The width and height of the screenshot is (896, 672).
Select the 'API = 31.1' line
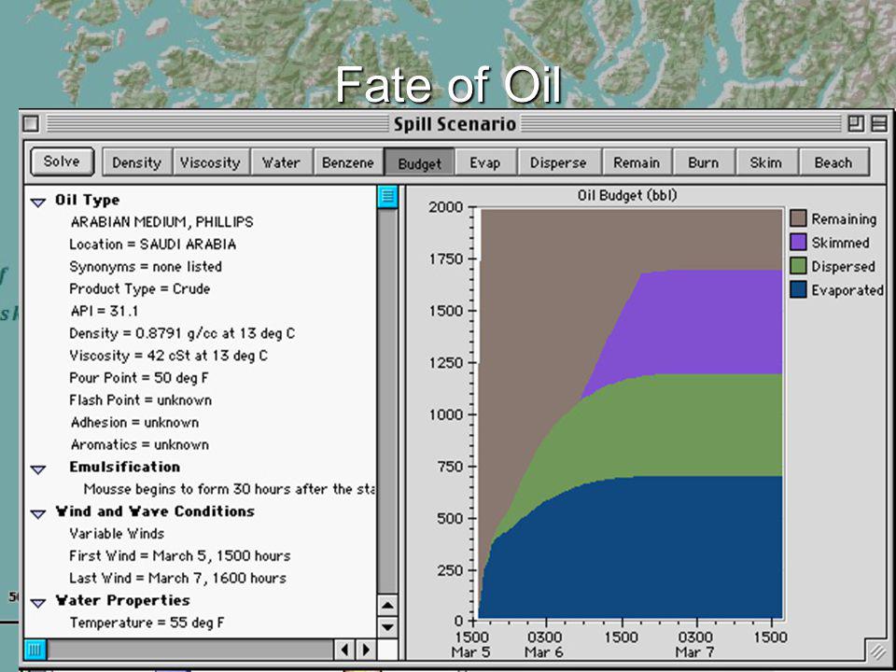click(x=104, y=311)
